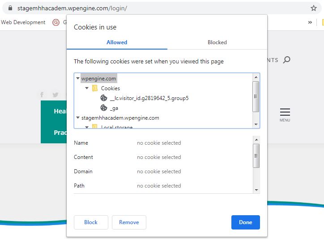Switch to the Blocked tab
This screenshot has width=324, height=242.
click(x=217, y=42)
